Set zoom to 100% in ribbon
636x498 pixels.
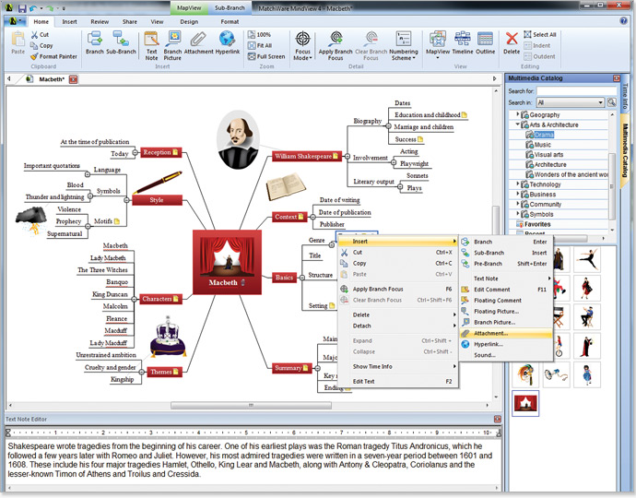(259, 34)
